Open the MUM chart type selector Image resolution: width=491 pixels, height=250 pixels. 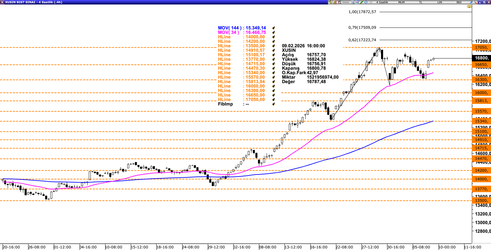coord(401,2)
